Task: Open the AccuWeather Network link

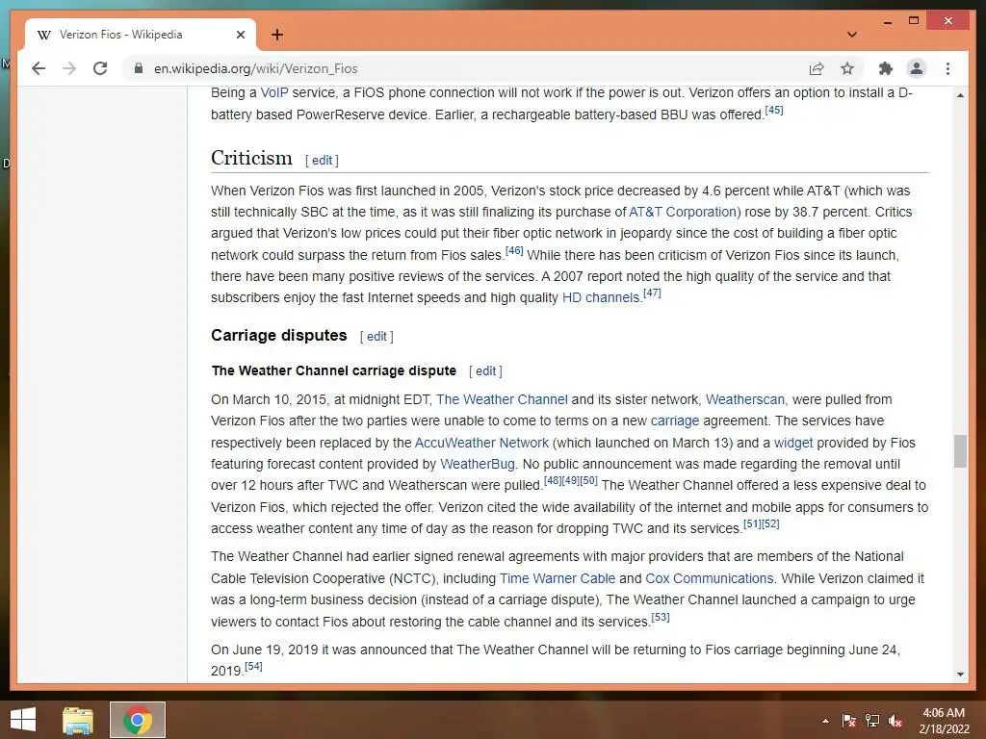Action: click(x=481, y=443)
